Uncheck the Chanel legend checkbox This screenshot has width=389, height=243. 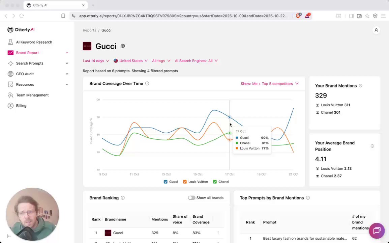click(x=215, y=182)
